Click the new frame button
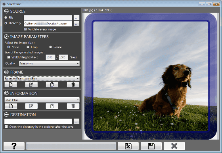Viewport: 222px width, 153px height. pos(11,85)
